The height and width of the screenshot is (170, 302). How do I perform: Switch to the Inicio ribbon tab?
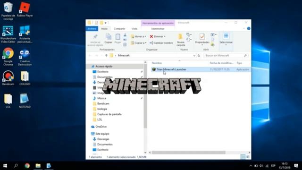104,28
